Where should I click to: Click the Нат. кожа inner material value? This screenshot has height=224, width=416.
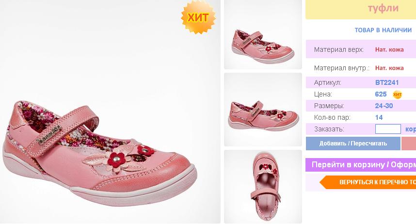(x=389, y=68)
